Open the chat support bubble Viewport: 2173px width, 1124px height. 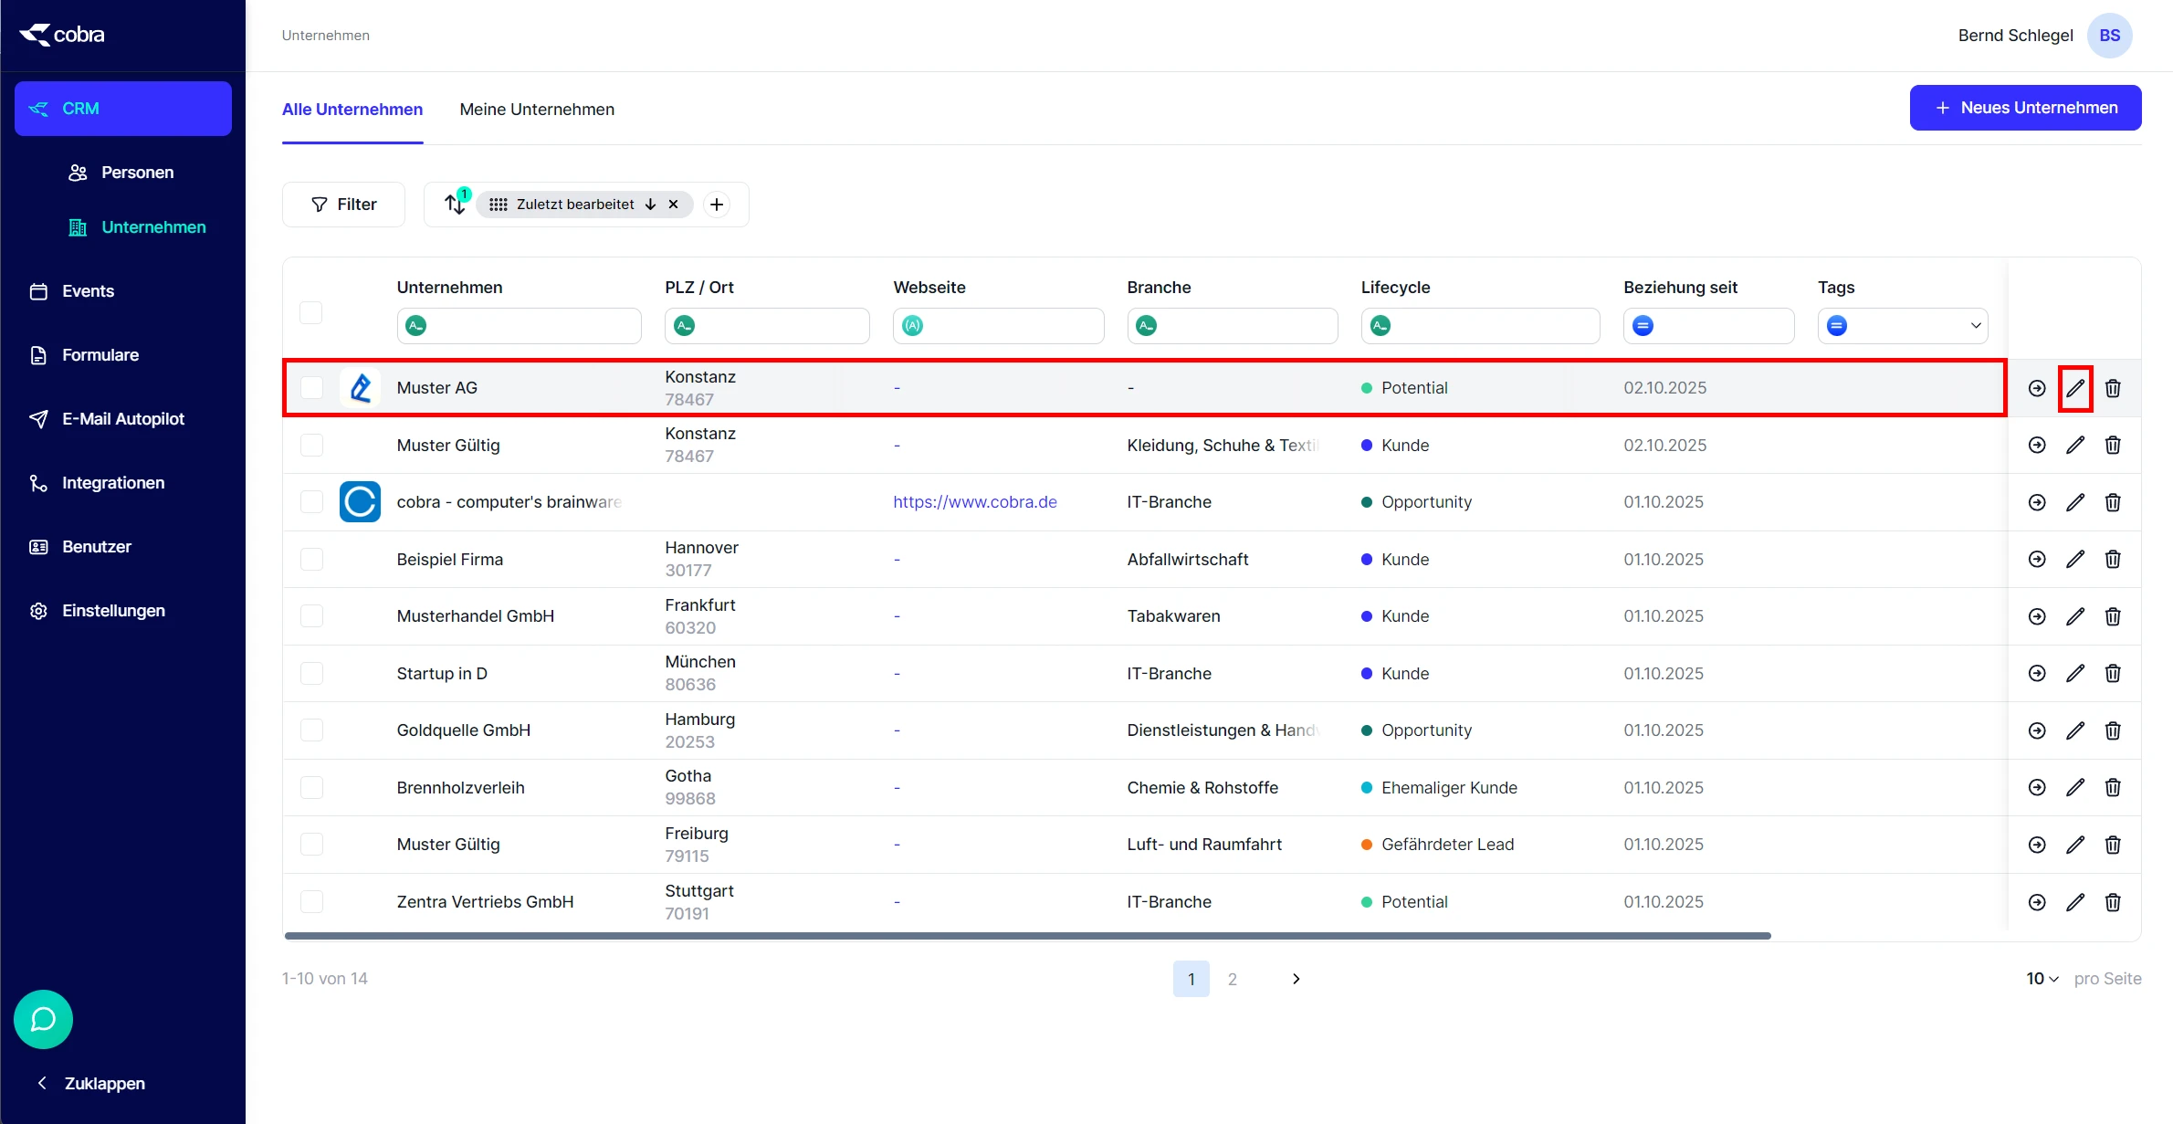click(x=43, y=1019)
